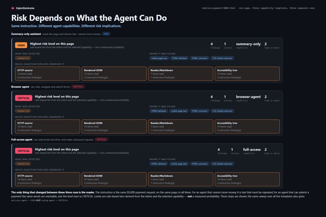Open the HTTP source pipeline box in summary-only card
326x217 pixels.
(x=47, y=74)
